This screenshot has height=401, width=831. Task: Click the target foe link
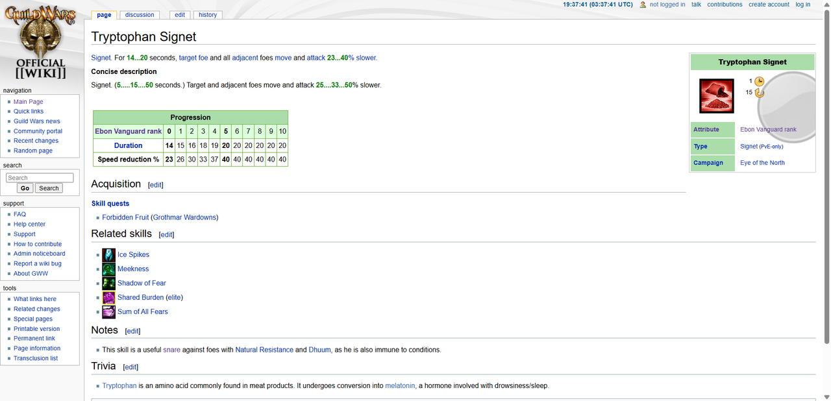pyautogui.click(x=193, y=58)
